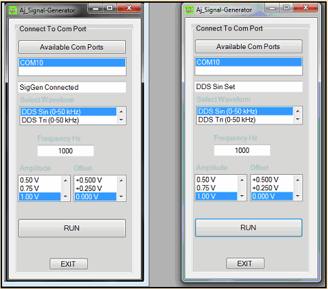Image resolution: width=328 pixels, height=289 pixels.
Task: Click RUN button in the left window
Action: [72, 228]
